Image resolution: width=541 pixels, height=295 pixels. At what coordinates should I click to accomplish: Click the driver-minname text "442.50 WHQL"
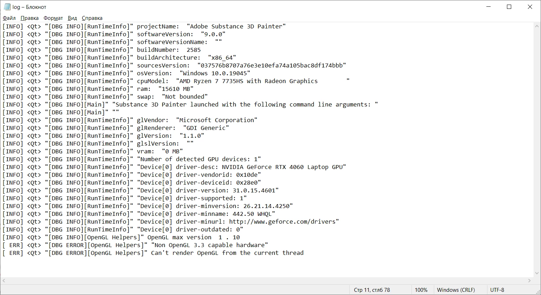pos(252,214)
